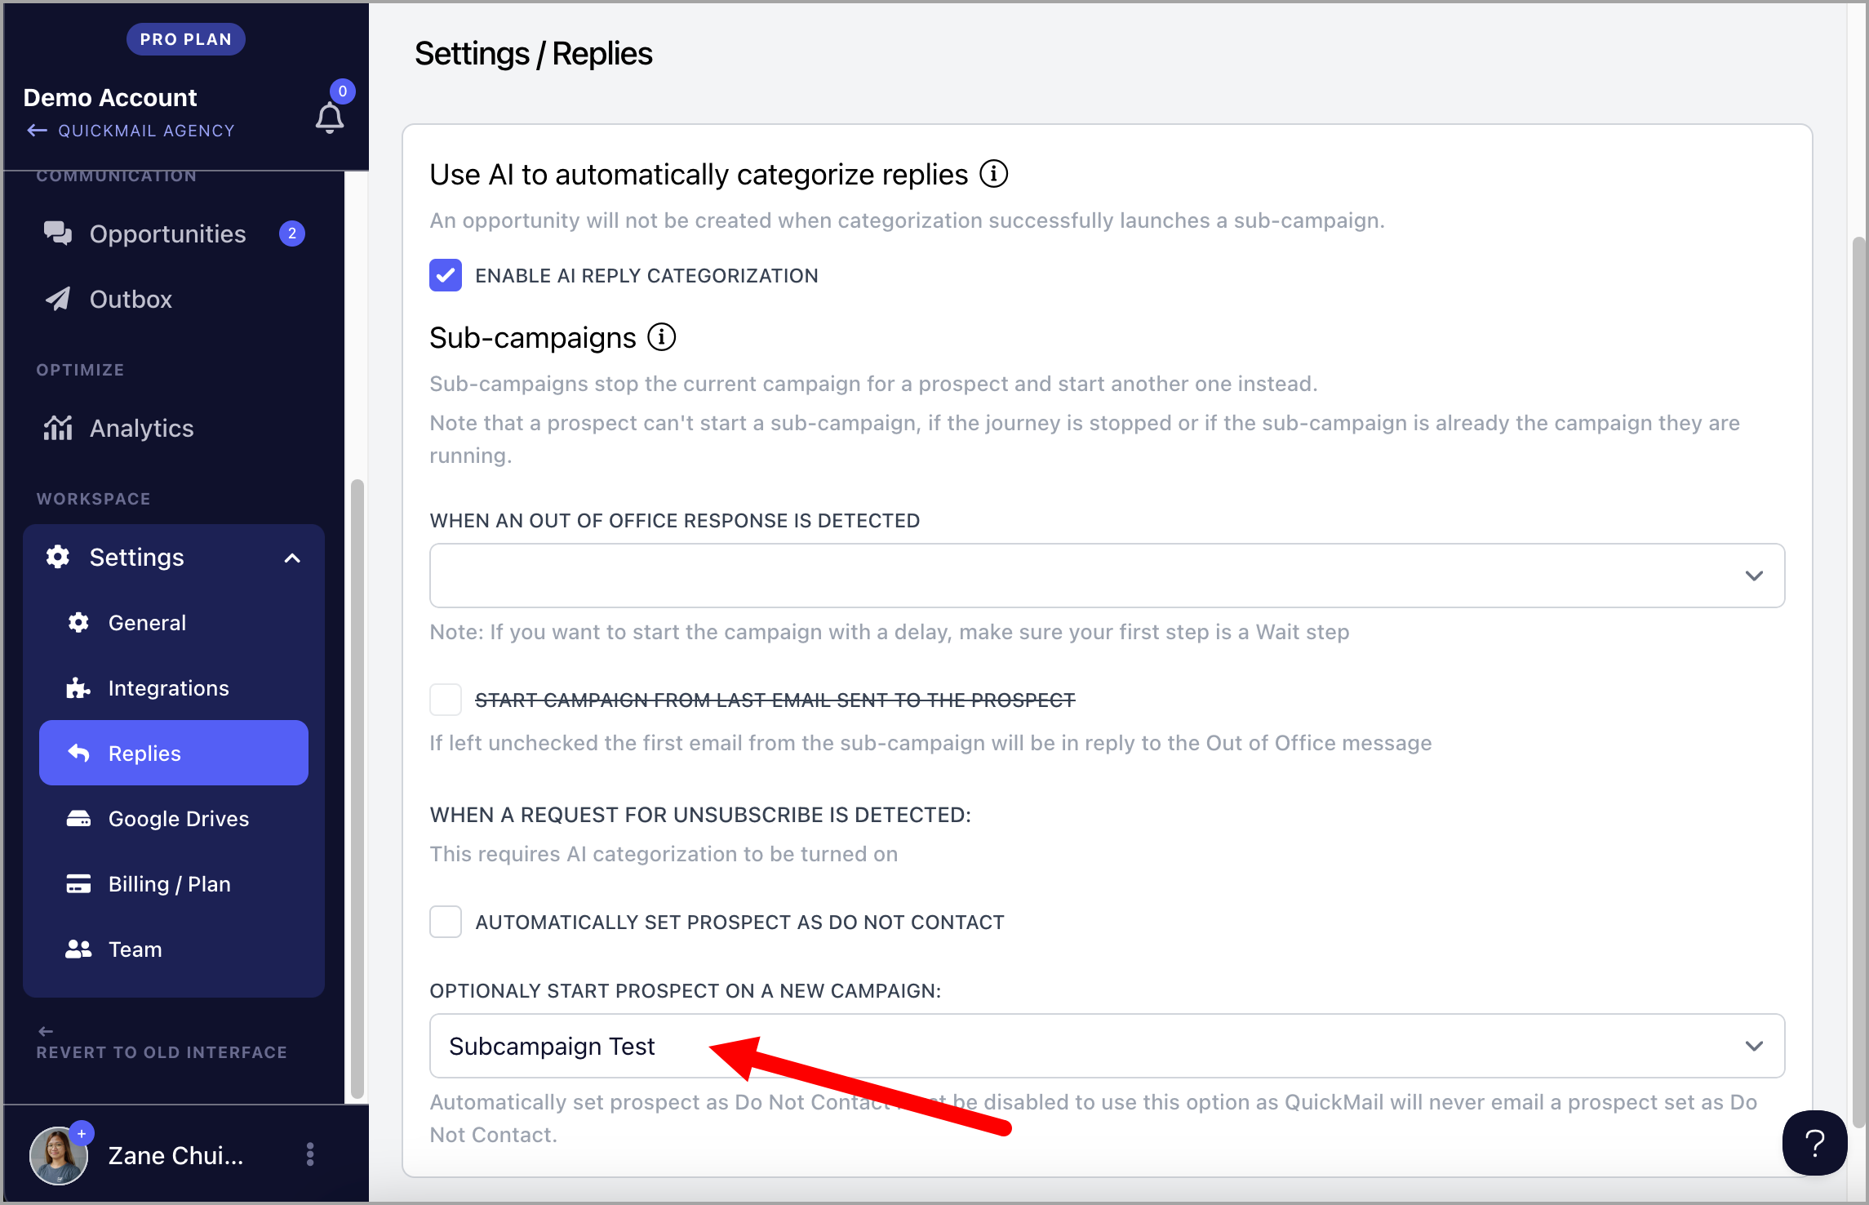Click the General gear icon
1869x1205 pixels.
click(x=78, y=623)
